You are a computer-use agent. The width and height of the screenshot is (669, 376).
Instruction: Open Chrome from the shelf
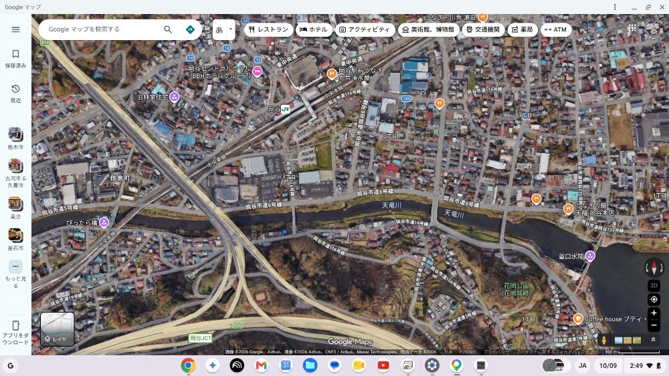click(x=188, y=365)
